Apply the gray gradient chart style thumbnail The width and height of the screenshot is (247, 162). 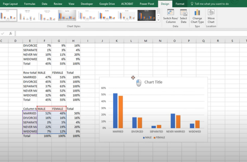[67, 15]
